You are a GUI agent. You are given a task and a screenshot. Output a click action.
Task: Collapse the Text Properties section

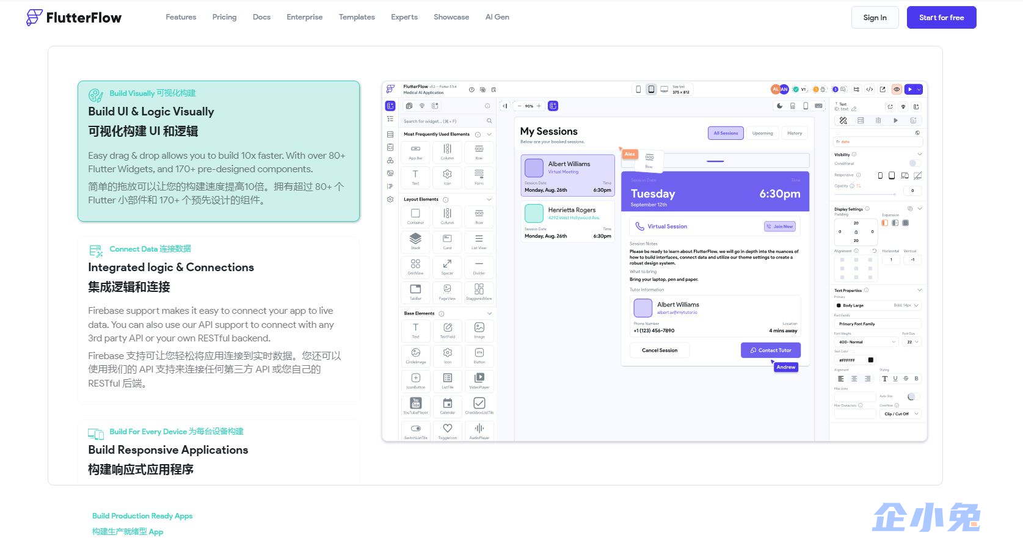coord(919,290)
